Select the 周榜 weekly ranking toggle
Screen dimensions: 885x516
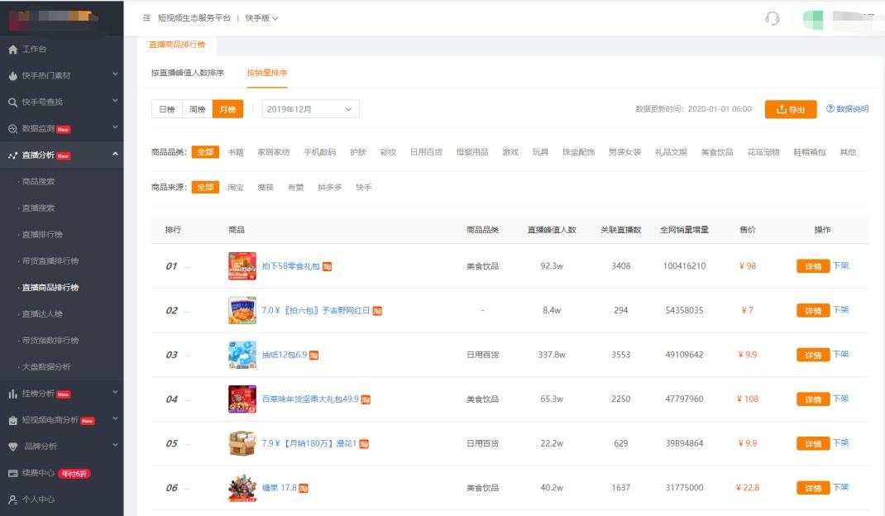[197, 109]
